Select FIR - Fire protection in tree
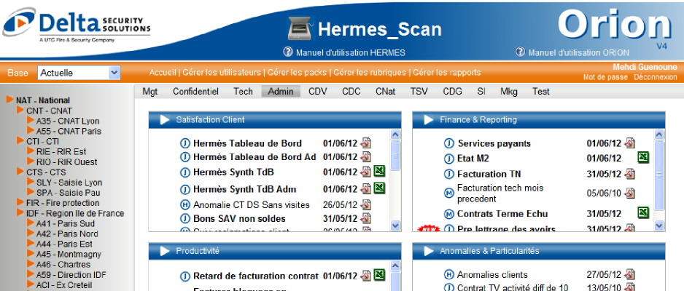Screen dimensions: 684x291 63,203
